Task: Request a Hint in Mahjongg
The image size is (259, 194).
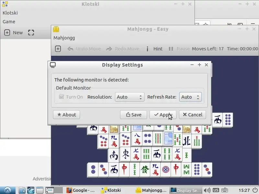Action: click(x=154, y=49)
